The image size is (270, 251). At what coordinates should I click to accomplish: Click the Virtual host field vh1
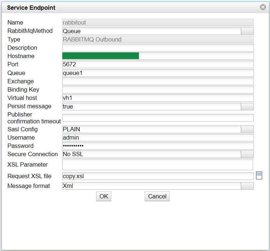coord(158,98)
